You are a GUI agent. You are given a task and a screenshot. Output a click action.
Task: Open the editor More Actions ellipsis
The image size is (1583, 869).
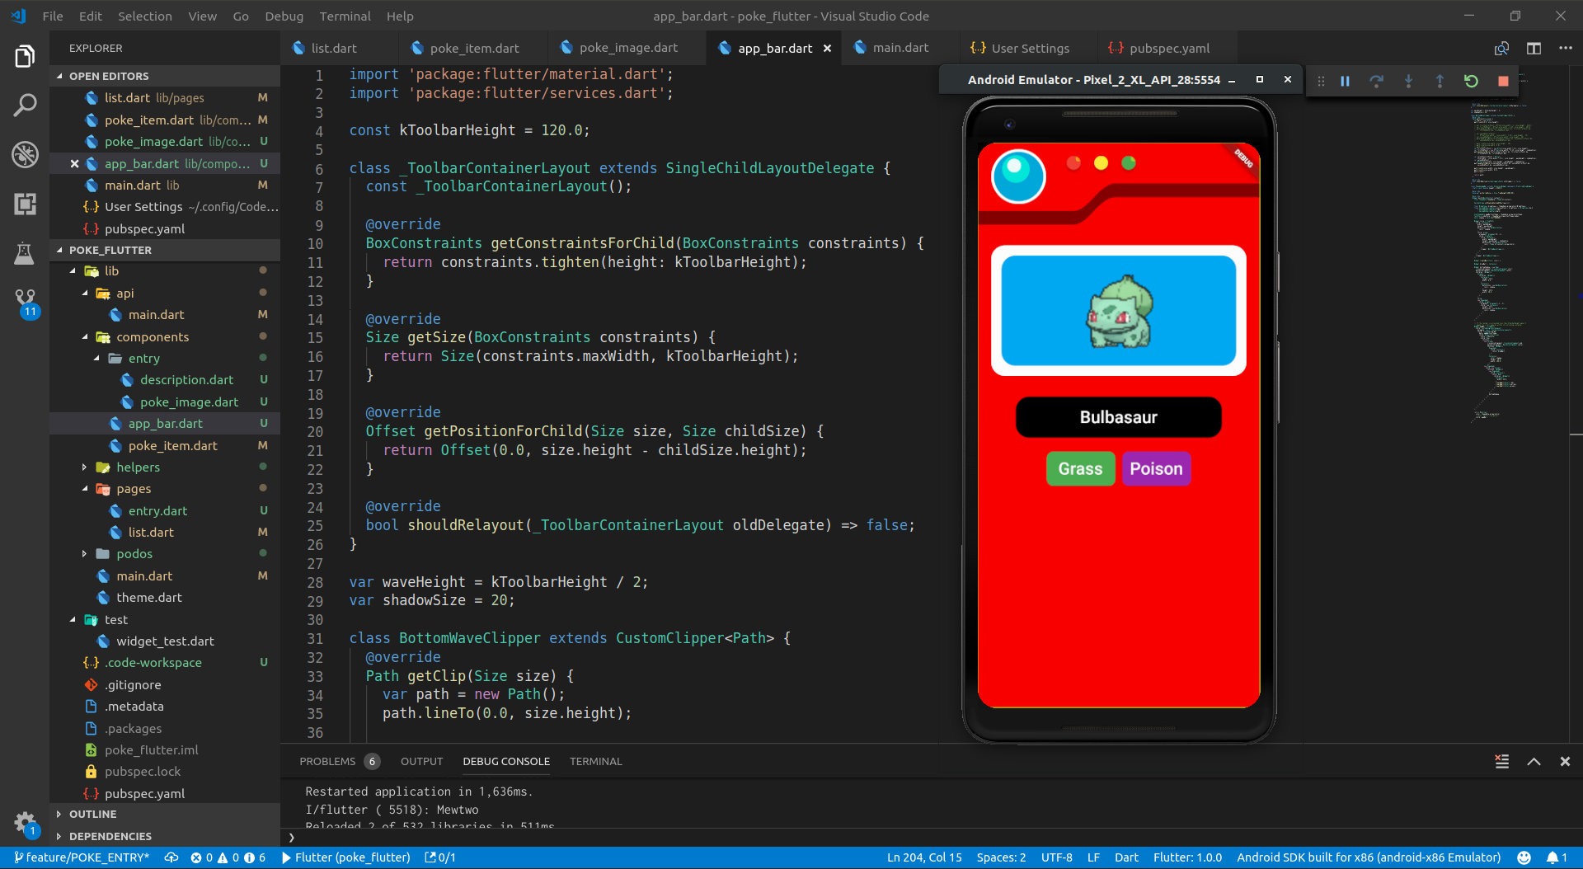click(x=1565, y=49)
